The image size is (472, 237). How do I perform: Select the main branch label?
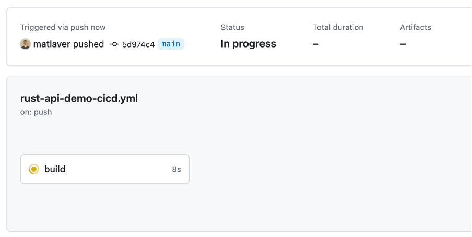click(x=171, y=44)
